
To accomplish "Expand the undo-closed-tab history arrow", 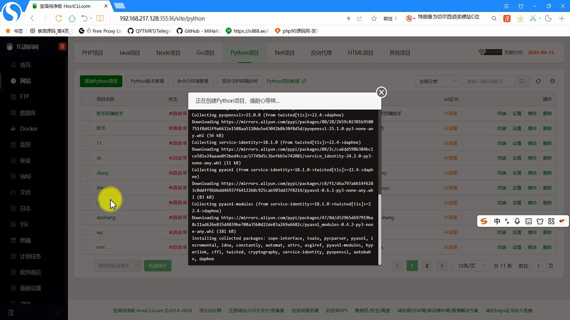I will 91,19.
